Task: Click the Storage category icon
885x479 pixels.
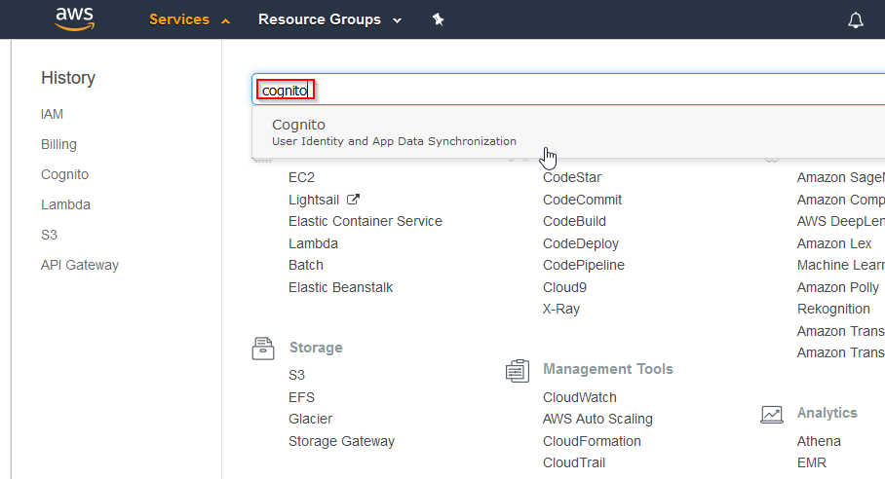Action: (263, 348)
